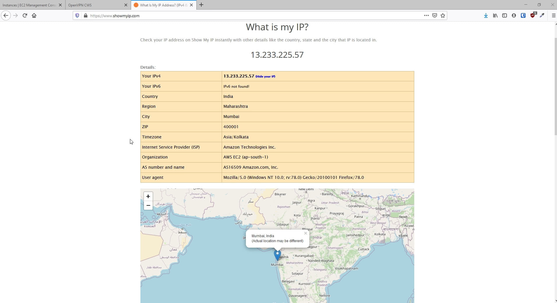Viewport: 557px width, 303px height.
Task: Open the Firefox account icon
Action: 514,15
